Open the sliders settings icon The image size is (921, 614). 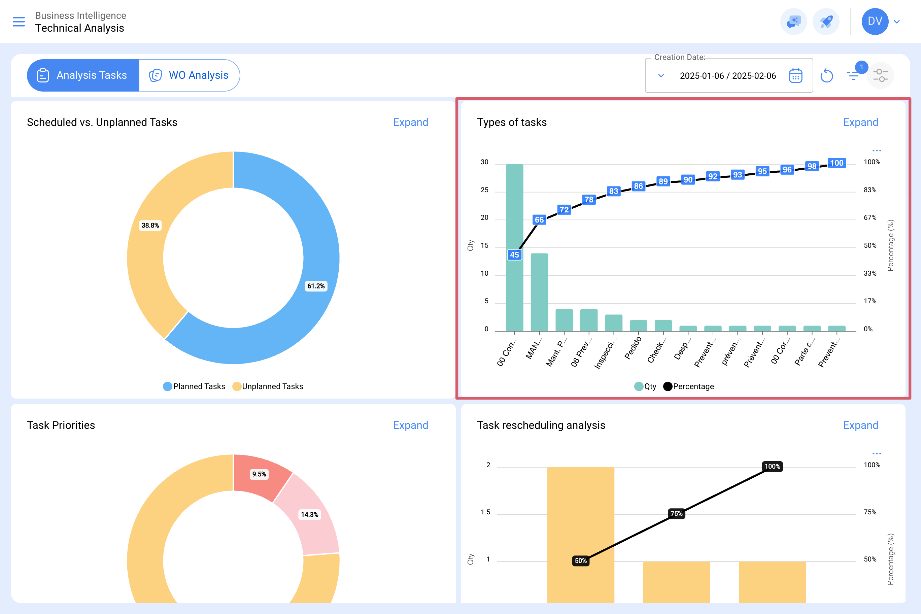tap(880, 76)
